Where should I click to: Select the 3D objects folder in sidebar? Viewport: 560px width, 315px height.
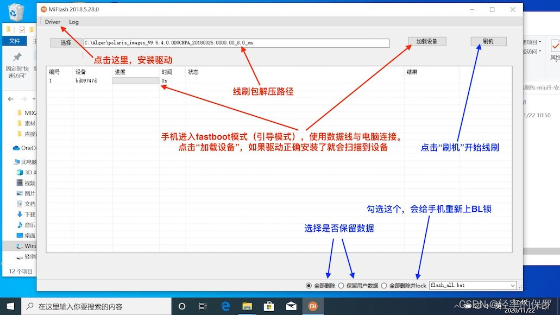pos(27,172)
